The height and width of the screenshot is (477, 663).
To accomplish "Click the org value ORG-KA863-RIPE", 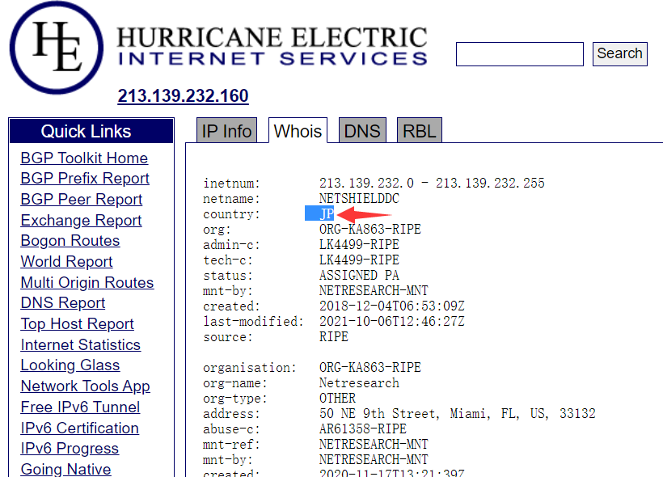I will point(370,229).
